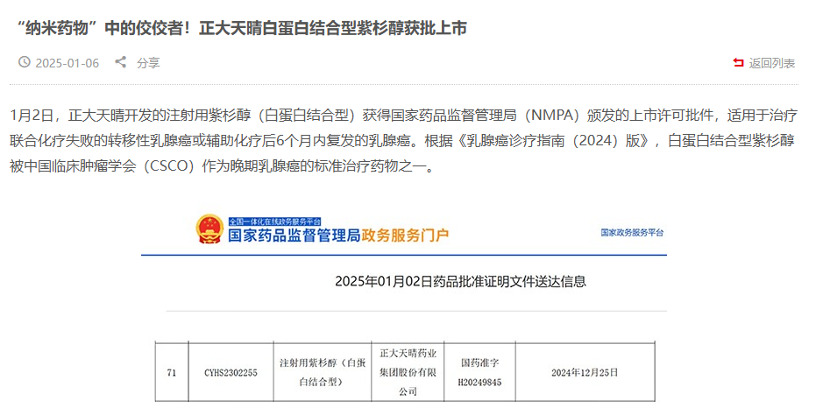Click the date cell 2024年12月25日
Screen dimensions: 823x415
click(x=585, y=373)
